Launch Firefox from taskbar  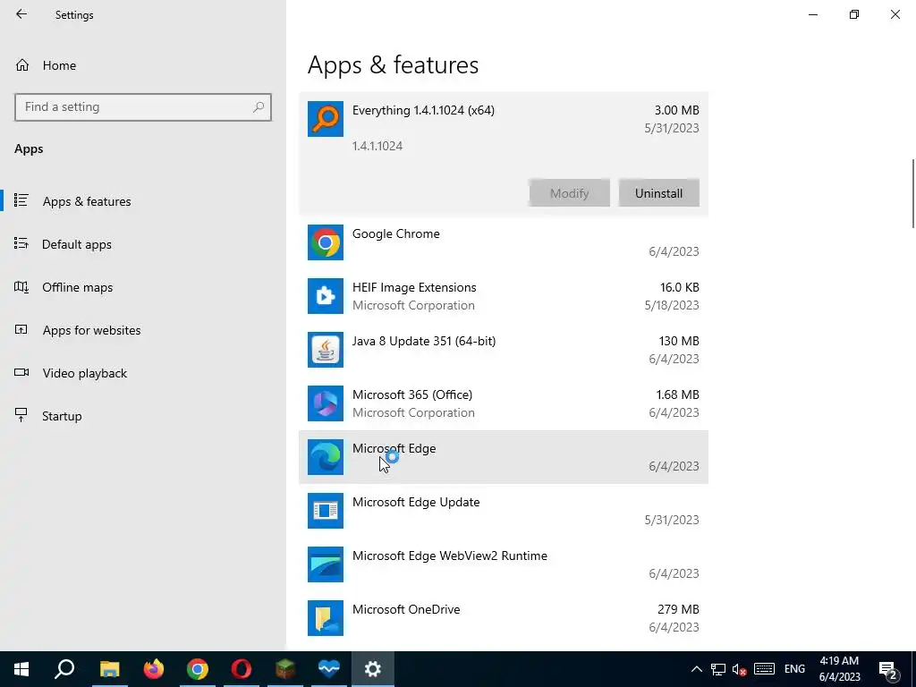(x=154, y=669)
